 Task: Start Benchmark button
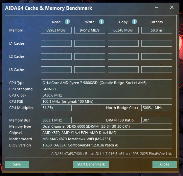tap(91, 164)
